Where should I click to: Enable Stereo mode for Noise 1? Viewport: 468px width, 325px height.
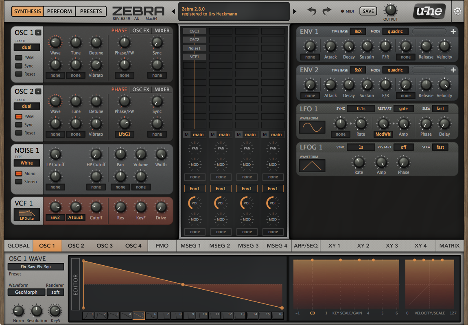click(x=19, y=182)
